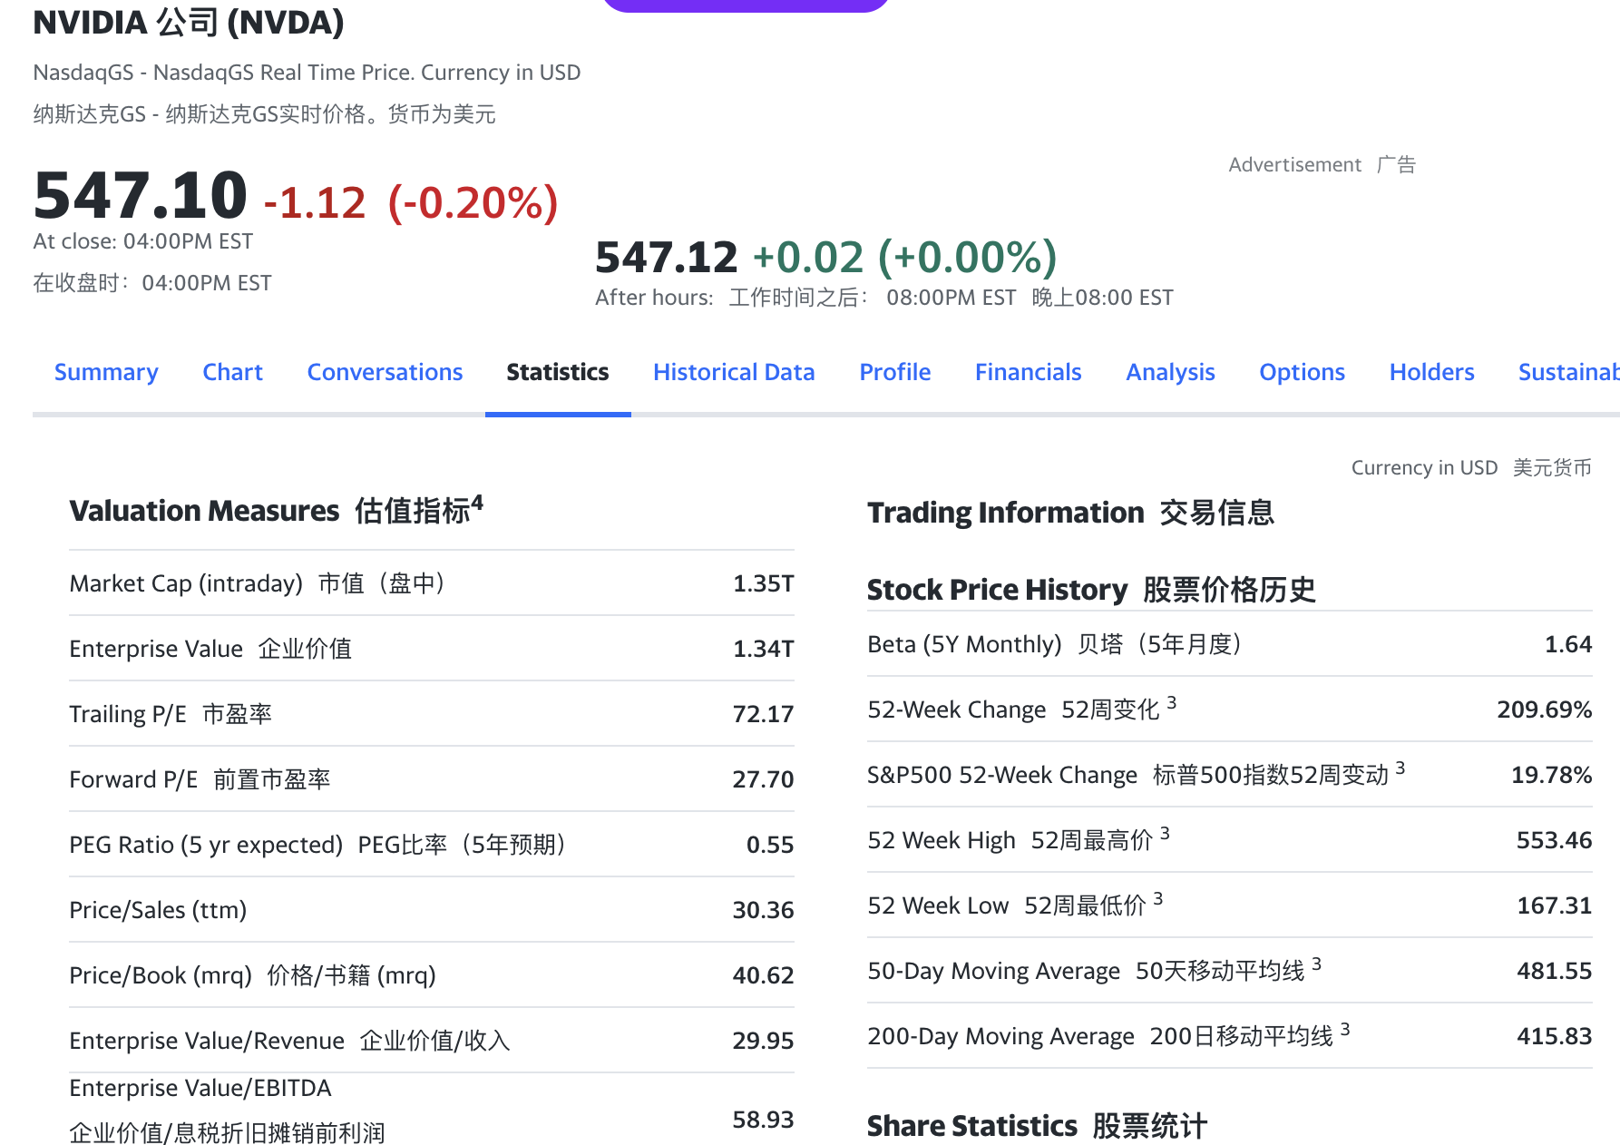Click the Market Cap value 1.35T
The height and width of the screenshot is (1145, 1620).
coord(763,583)
